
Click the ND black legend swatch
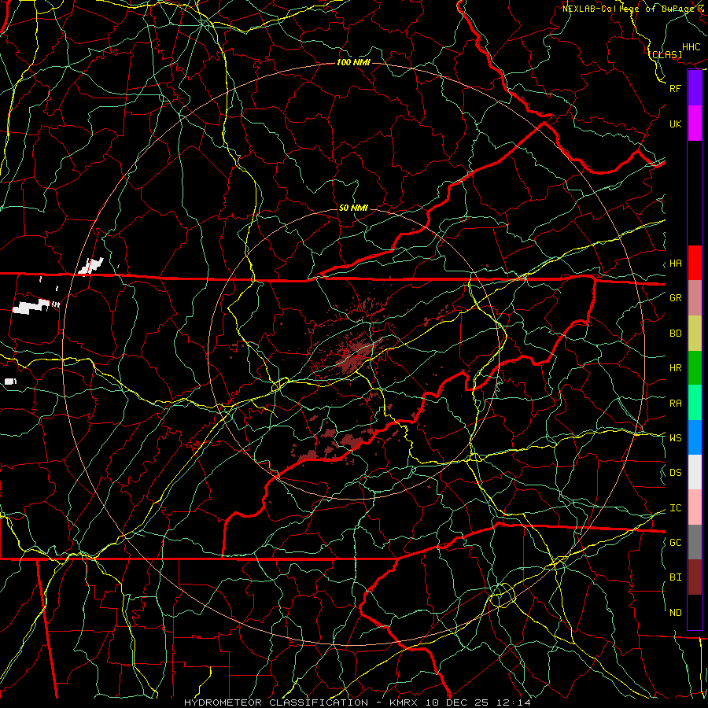[695, 612]
